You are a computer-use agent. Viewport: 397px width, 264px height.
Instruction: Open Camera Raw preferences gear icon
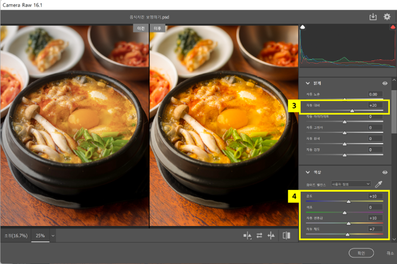coord(387,17)
